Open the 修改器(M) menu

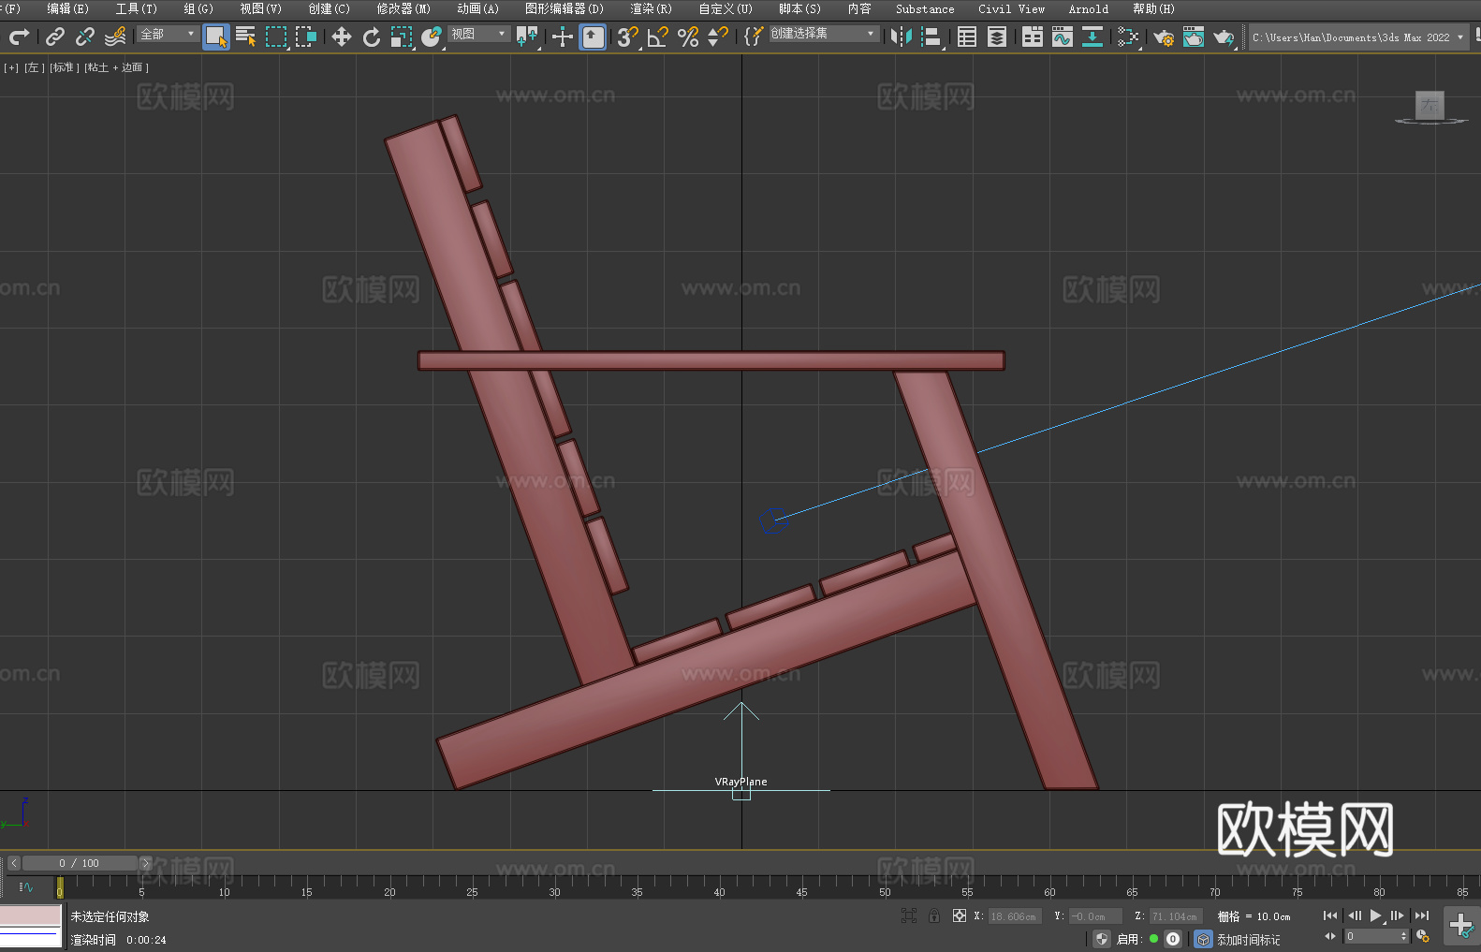(x=403, y=8)
